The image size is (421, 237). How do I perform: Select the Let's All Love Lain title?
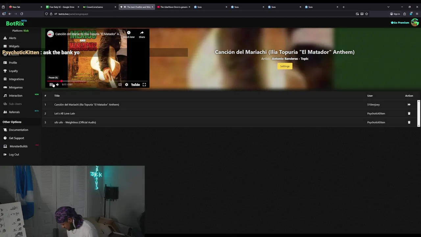click(64, 113)
